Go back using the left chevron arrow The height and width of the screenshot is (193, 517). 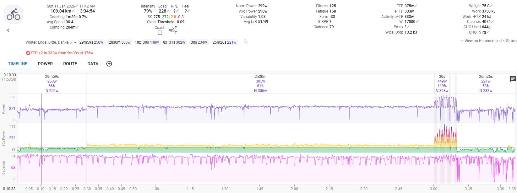click(x=8, y=30)
